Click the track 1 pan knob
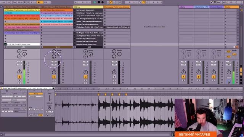The width and height of the screenshot is (244, 137). click(19, 72)
